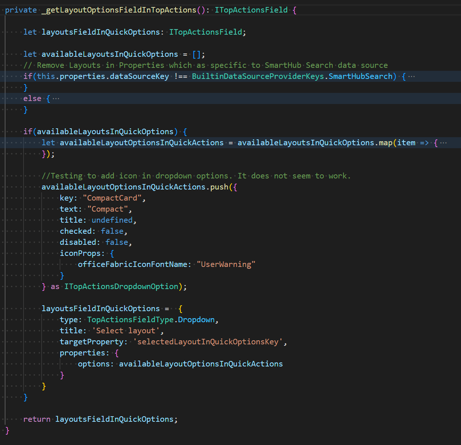Click the undefined title value
The image size is (461, 445).
point(112,220)
